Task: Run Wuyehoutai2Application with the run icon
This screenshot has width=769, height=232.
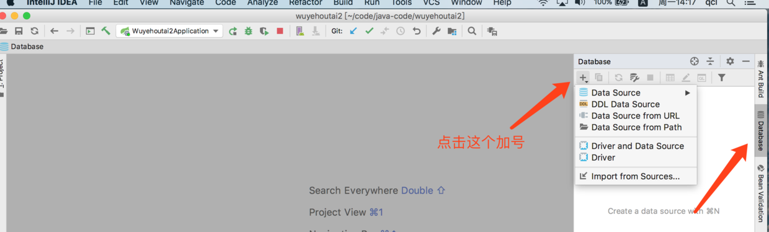Action: click(233, 31)
